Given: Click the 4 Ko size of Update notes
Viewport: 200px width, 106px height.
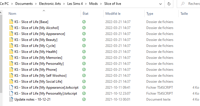Looking at the screenshot, I should pos(196,99).
